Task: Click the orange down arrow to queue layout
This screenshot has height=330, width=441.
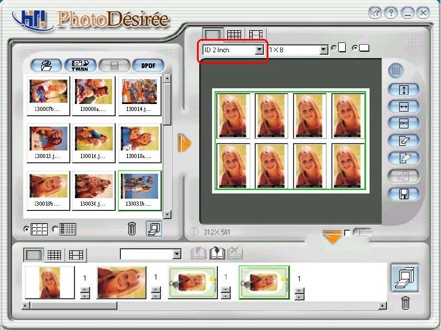Action: (332, 236)
